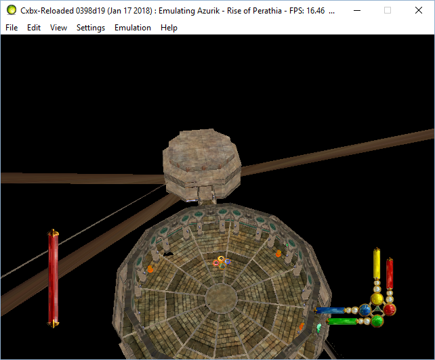Screen dimensions: 435x360
Task: Select the red elemental orb
Action: 390,309
